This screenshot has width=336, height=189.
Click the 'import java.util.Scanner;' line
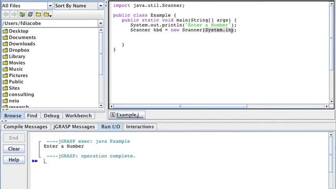click(149, 5)
